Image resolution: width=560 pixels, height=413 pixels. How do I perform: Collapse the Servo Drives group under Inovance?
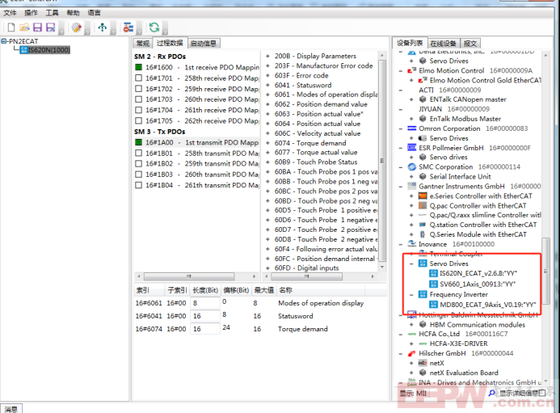click(x=411, y=263)
